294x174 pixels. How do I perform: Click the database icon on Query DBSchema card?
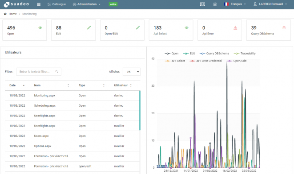pyautogui.click(x=284, y=28)
